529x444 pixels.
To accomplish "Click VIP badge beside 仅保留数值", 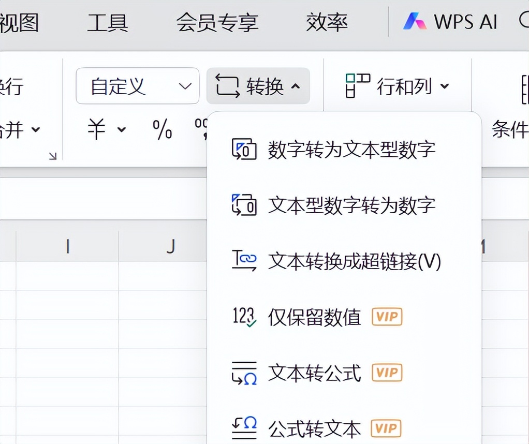I will coord(387,317).
